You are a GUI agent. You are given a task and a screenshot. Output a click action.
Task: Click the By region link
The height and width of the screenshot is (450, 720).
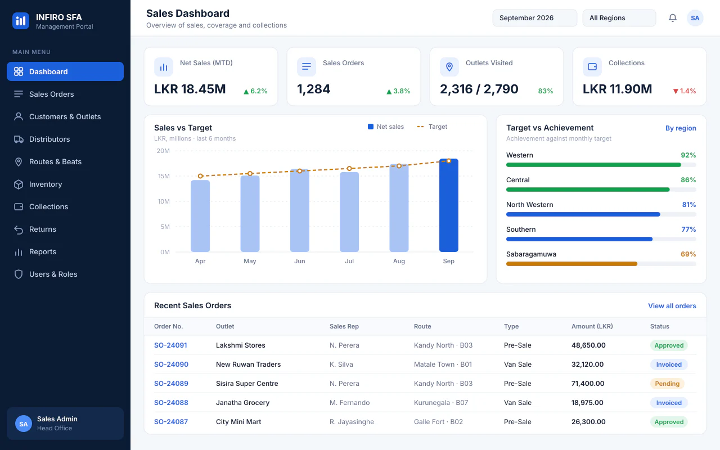click(x=681, y=128)
